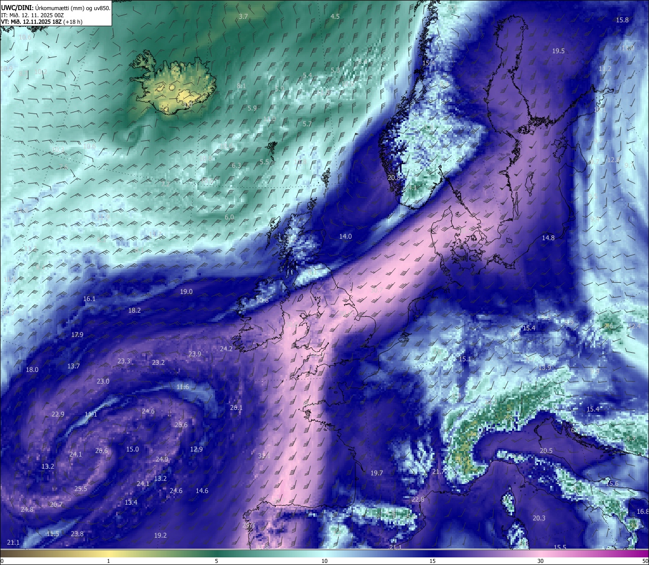Click the '30' tick on the color scale
Screen dimensions: 649x565
pyautogui.click(x=540, y=561)
